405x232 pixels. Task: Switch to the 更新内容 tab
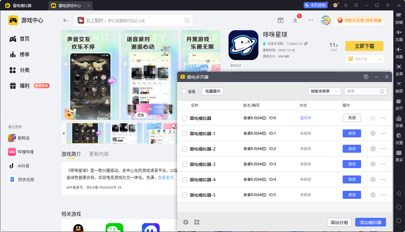point(99,154)
